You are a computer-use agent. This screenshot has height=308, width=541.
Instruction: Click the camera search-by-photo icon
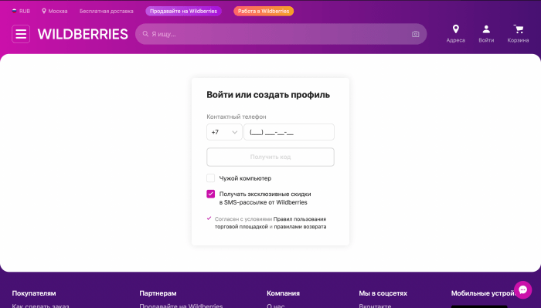[416, 34]
